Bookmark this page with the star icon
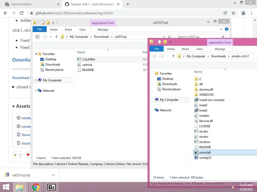This screenshot has width=257, height=192. pos(233,13)
